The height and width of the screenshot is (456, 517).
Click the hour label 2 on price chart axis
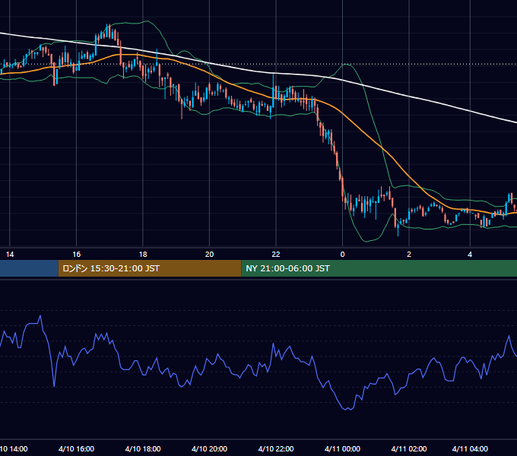409,255
